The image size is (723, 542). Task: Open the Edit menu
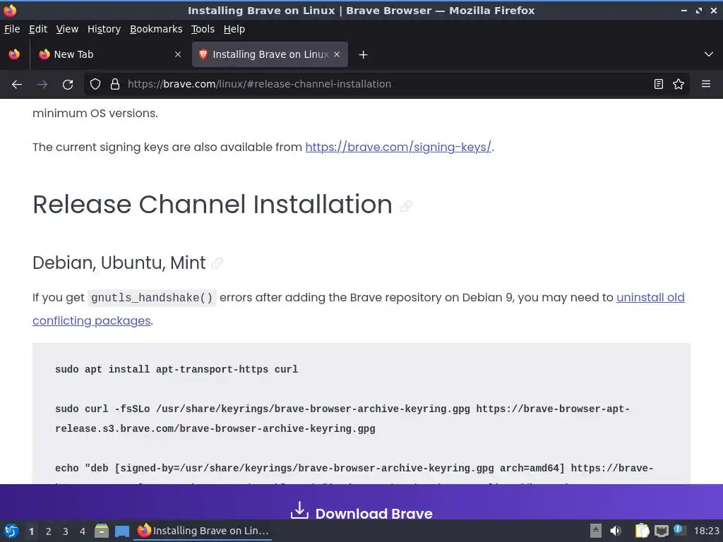(x=38, y=29)
